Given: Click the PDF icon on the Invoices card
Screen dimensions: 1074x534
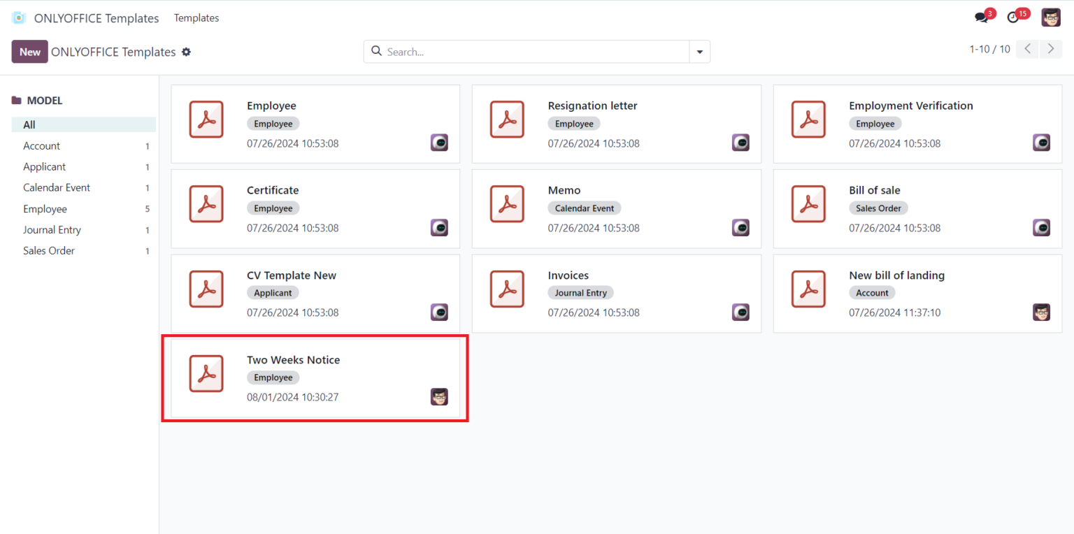Looking at the screenshot, I should point(508,289).
